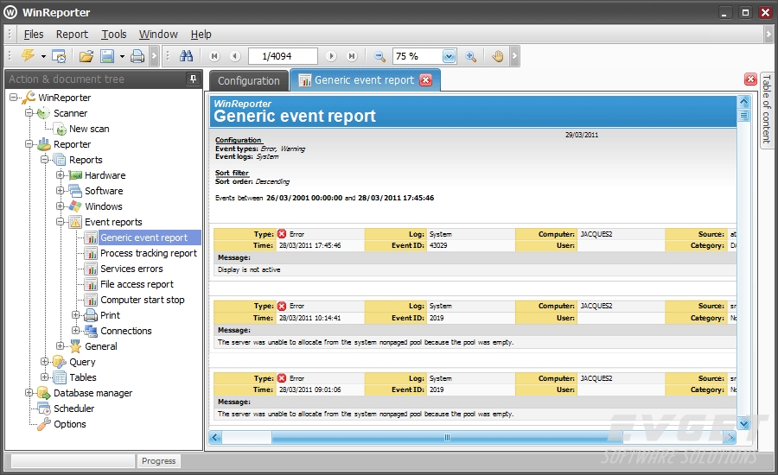Expand the Hardware reports node
The image size is (778, 475).
[x=60, y=175]
